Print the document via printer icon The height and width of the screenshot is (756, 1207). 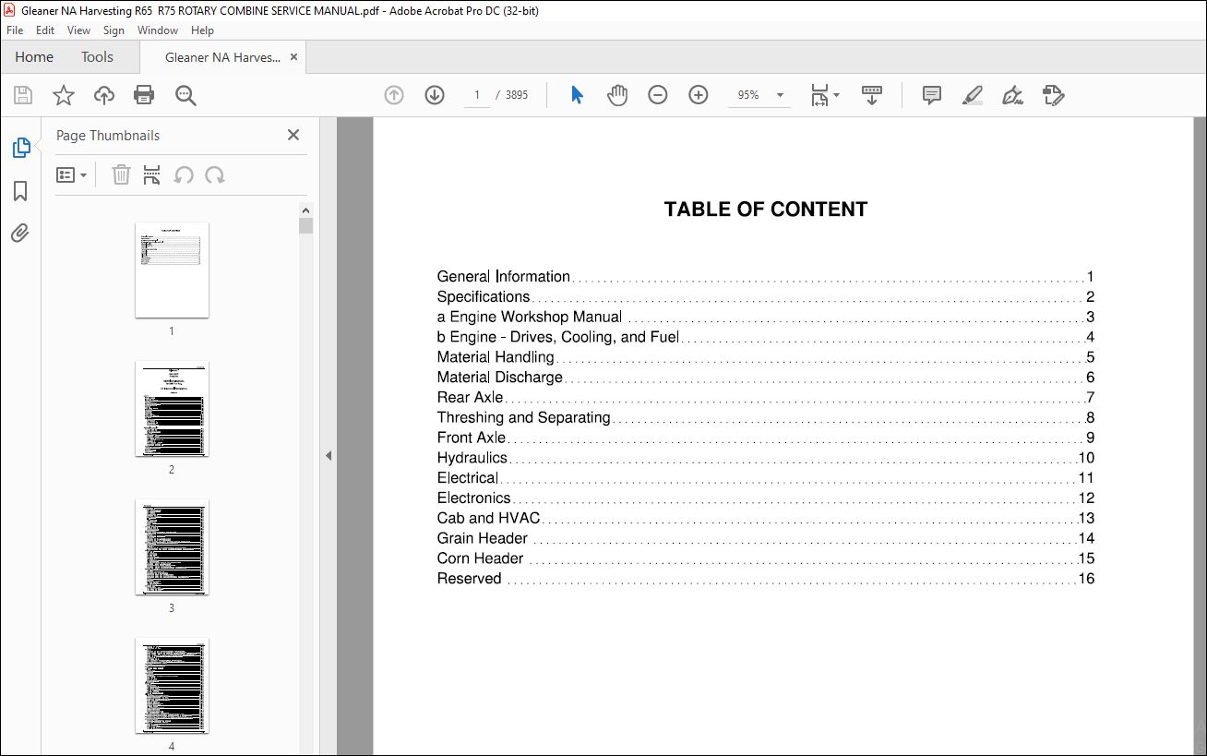click(144, 95)
